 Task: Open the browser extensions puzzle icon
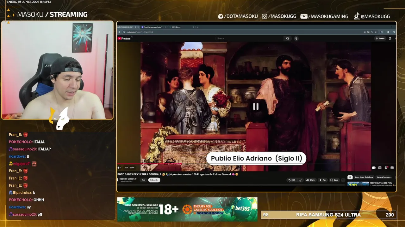click(x=382, y=32)
